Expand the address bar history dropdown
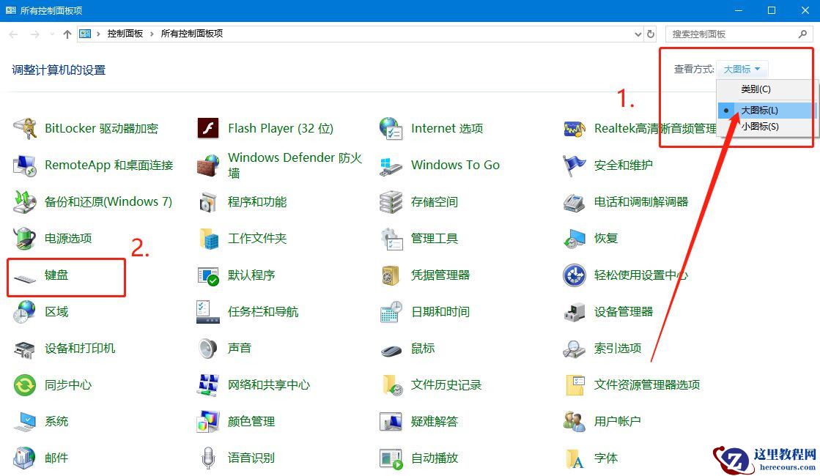This screenshot has width=820, height=476. [637, 34]
